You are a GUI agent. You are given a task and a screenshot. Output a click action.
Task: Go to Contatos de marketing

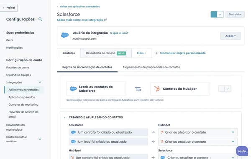pos(23,105)
